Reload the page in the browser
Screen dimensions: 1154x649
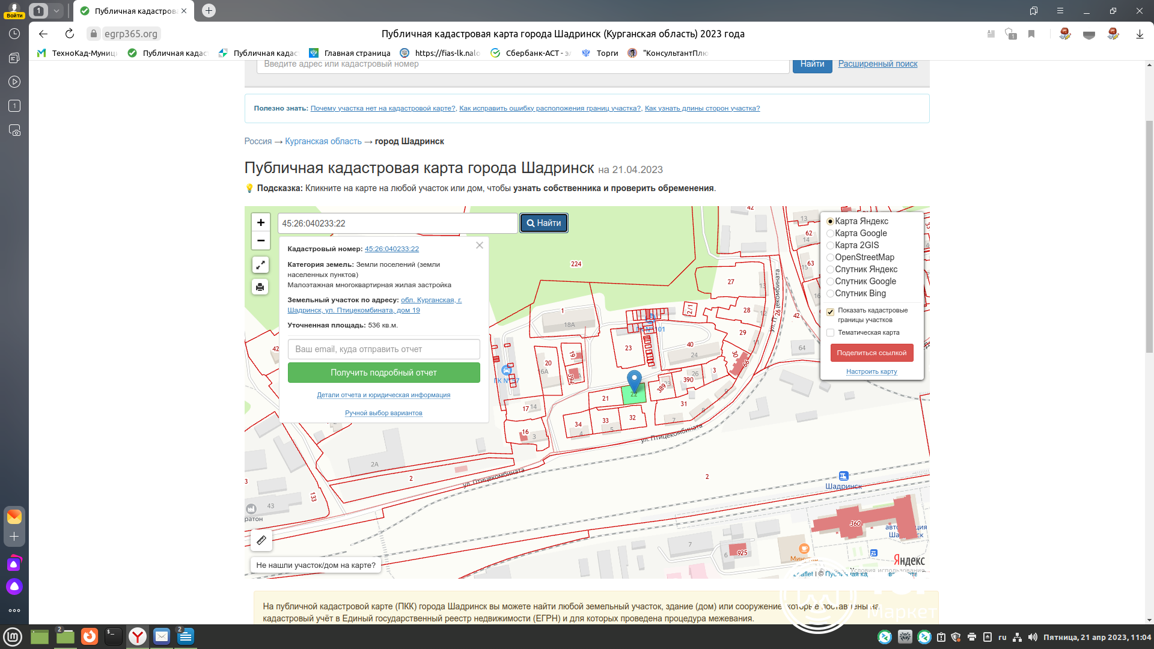tap(70, 34)
